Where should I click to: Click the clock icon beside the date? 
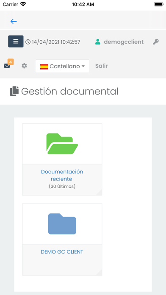click(28, 42)
